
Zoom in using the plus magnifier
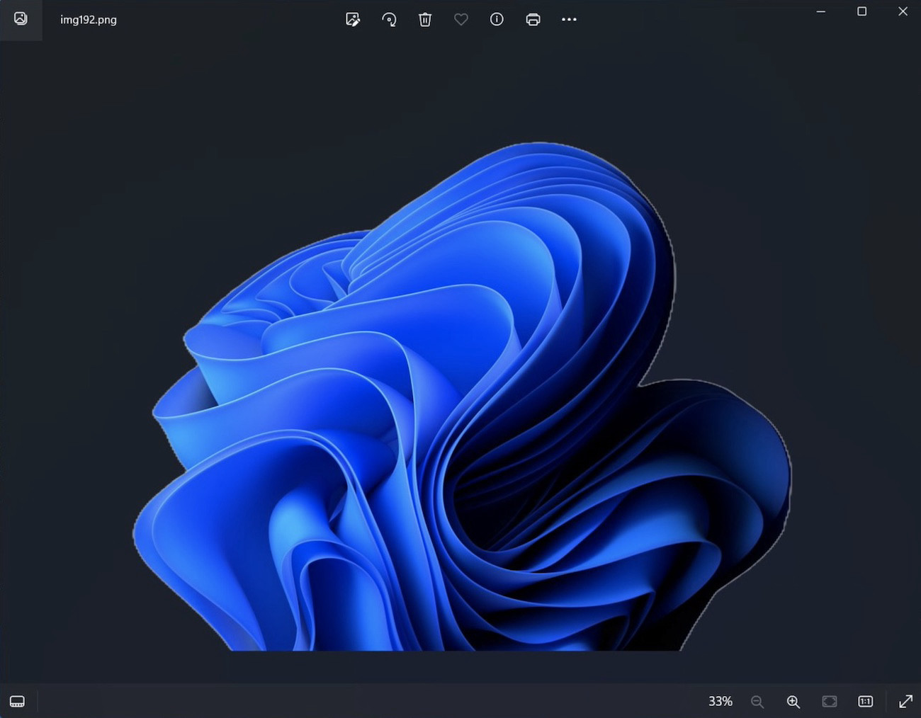pyautogui.click(x=793, y=701)
